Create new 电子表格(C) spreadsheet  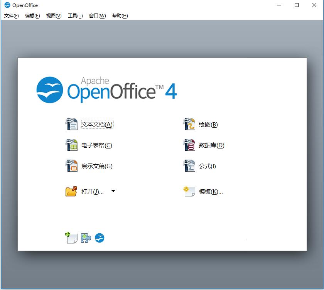pyautogui.click(x=96, y=145)
